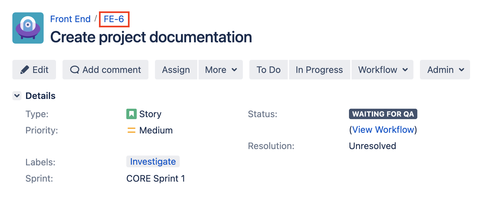Click the pencil Edit button
The width and height of the screenshot is (487, 207).
[34, 70]
